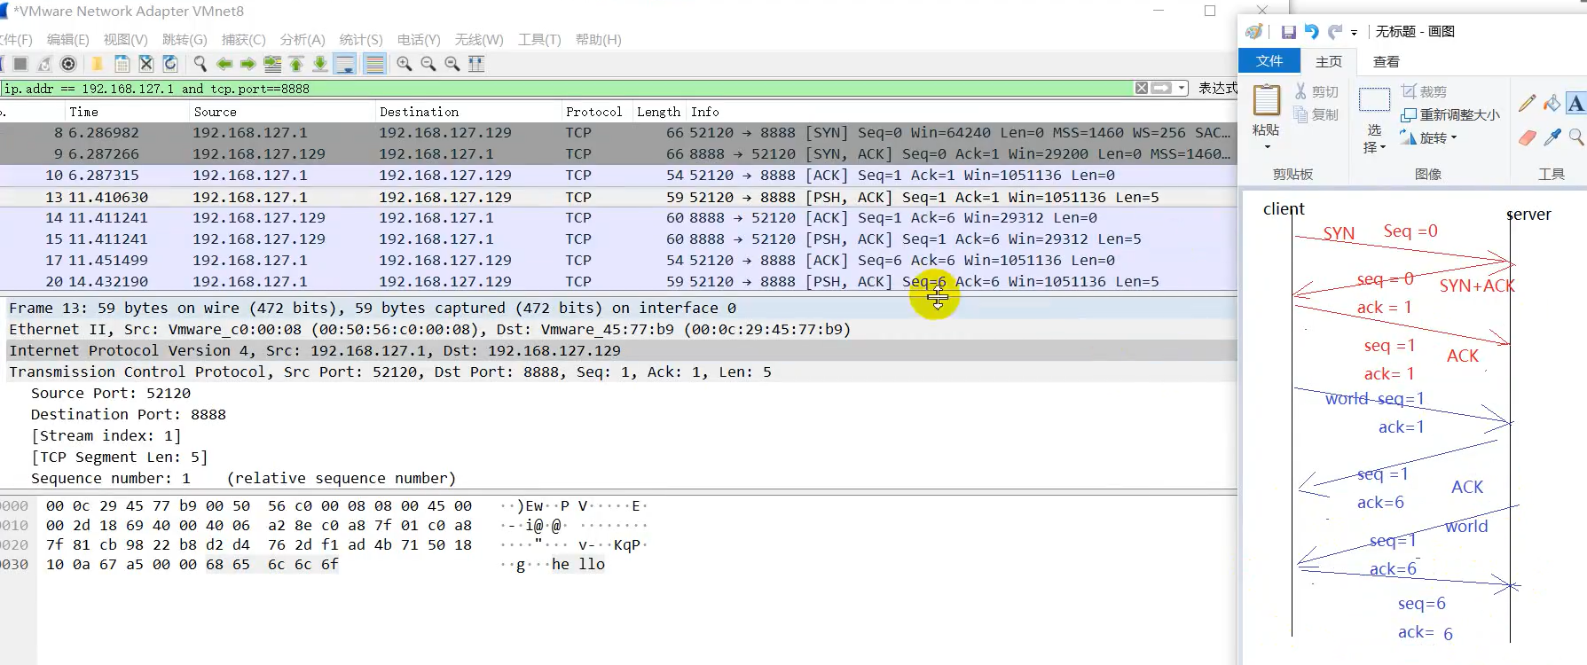Screen dimensions: 1587x665
Task: Click the display filter input field
Action: [568, 89]
